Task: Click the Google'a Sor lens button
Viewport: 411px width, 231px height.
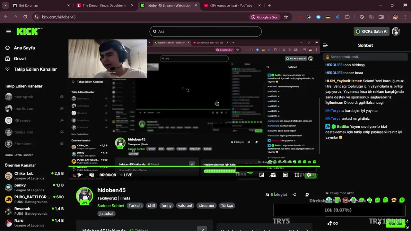Action: tap(265, 17)
